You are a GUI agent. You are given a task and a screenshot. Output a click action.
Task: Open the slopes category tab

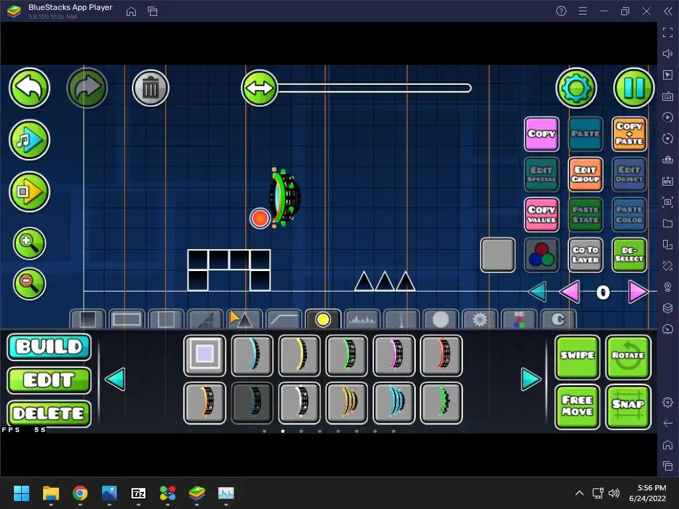pyautogui.click(x=206, y=319)
